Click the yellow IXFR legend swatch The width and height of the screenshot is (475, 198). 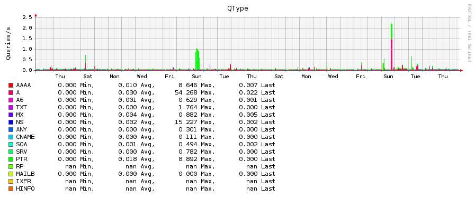coord(11,182)
